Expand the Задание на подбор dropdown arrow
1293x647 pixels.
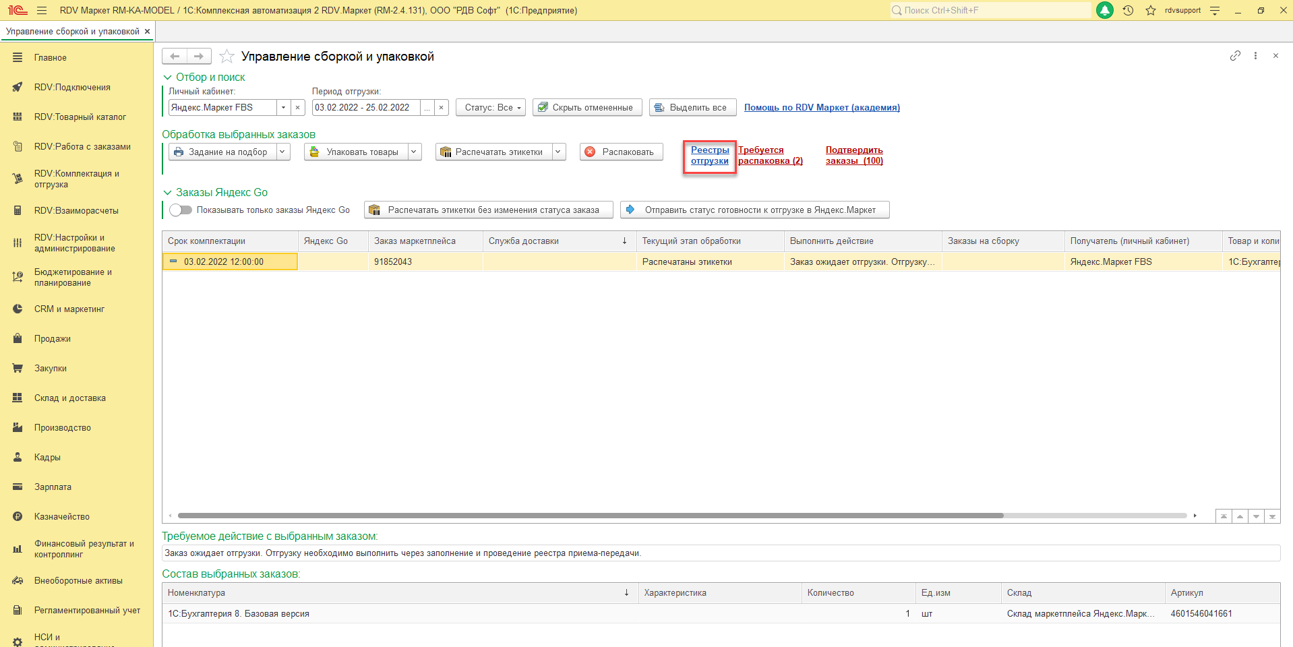[x=283, y=152]
